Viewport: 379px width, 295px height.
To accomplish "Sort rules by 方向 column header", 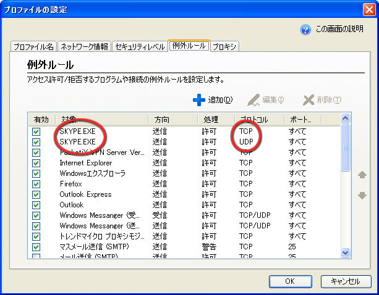I will coord(172,119).
